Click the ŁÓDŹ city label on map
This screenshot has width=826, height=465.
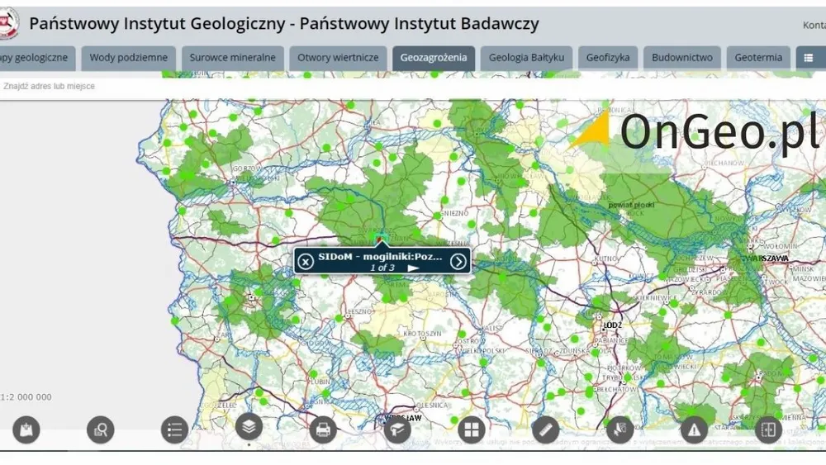point(613,325)
